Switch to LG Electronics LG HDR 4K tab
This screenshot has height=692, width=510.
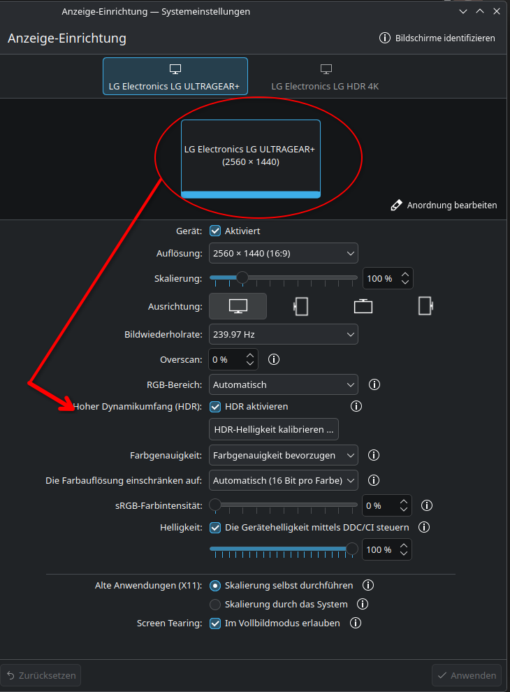(325, 76)
